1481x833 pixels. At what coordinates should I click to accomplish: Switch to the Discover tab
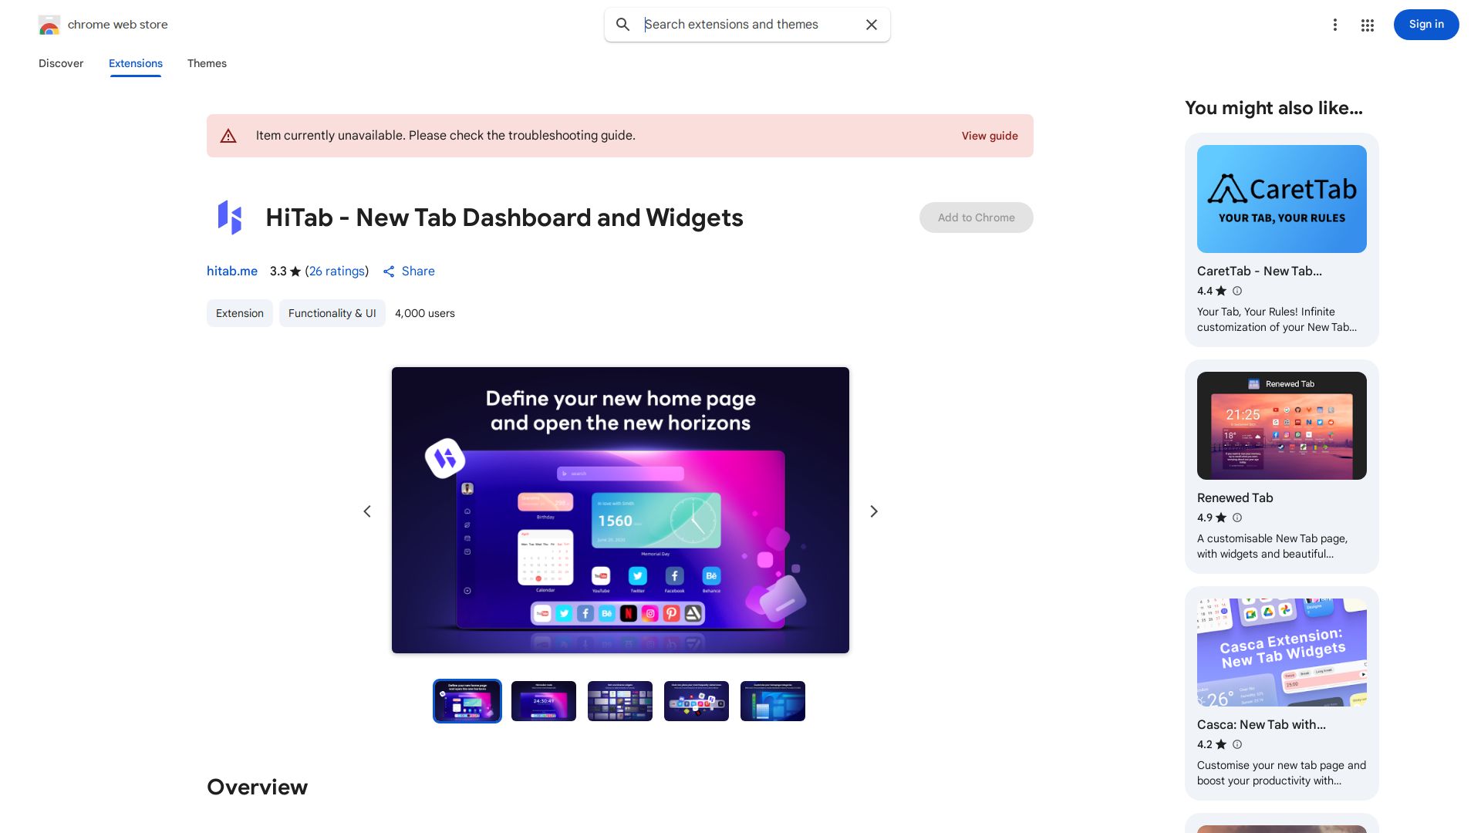[61, 63]
